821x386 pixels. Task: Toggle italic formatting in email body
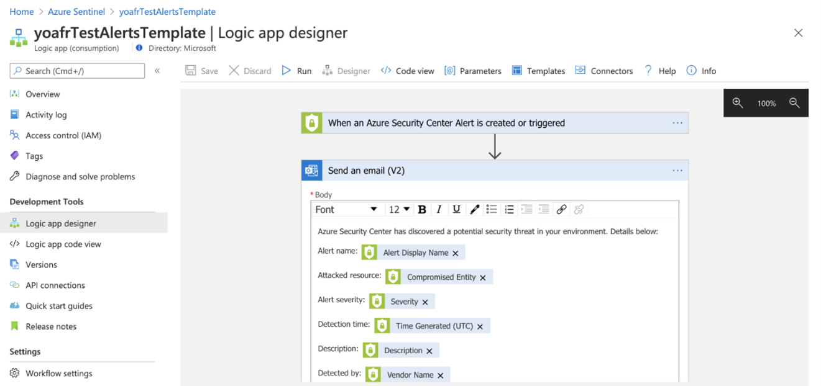[439, 209]
